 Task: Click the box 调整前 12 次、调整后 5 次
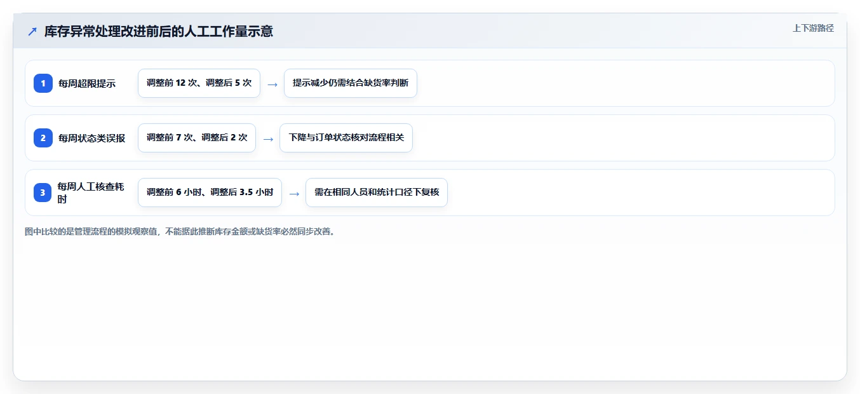199,83
